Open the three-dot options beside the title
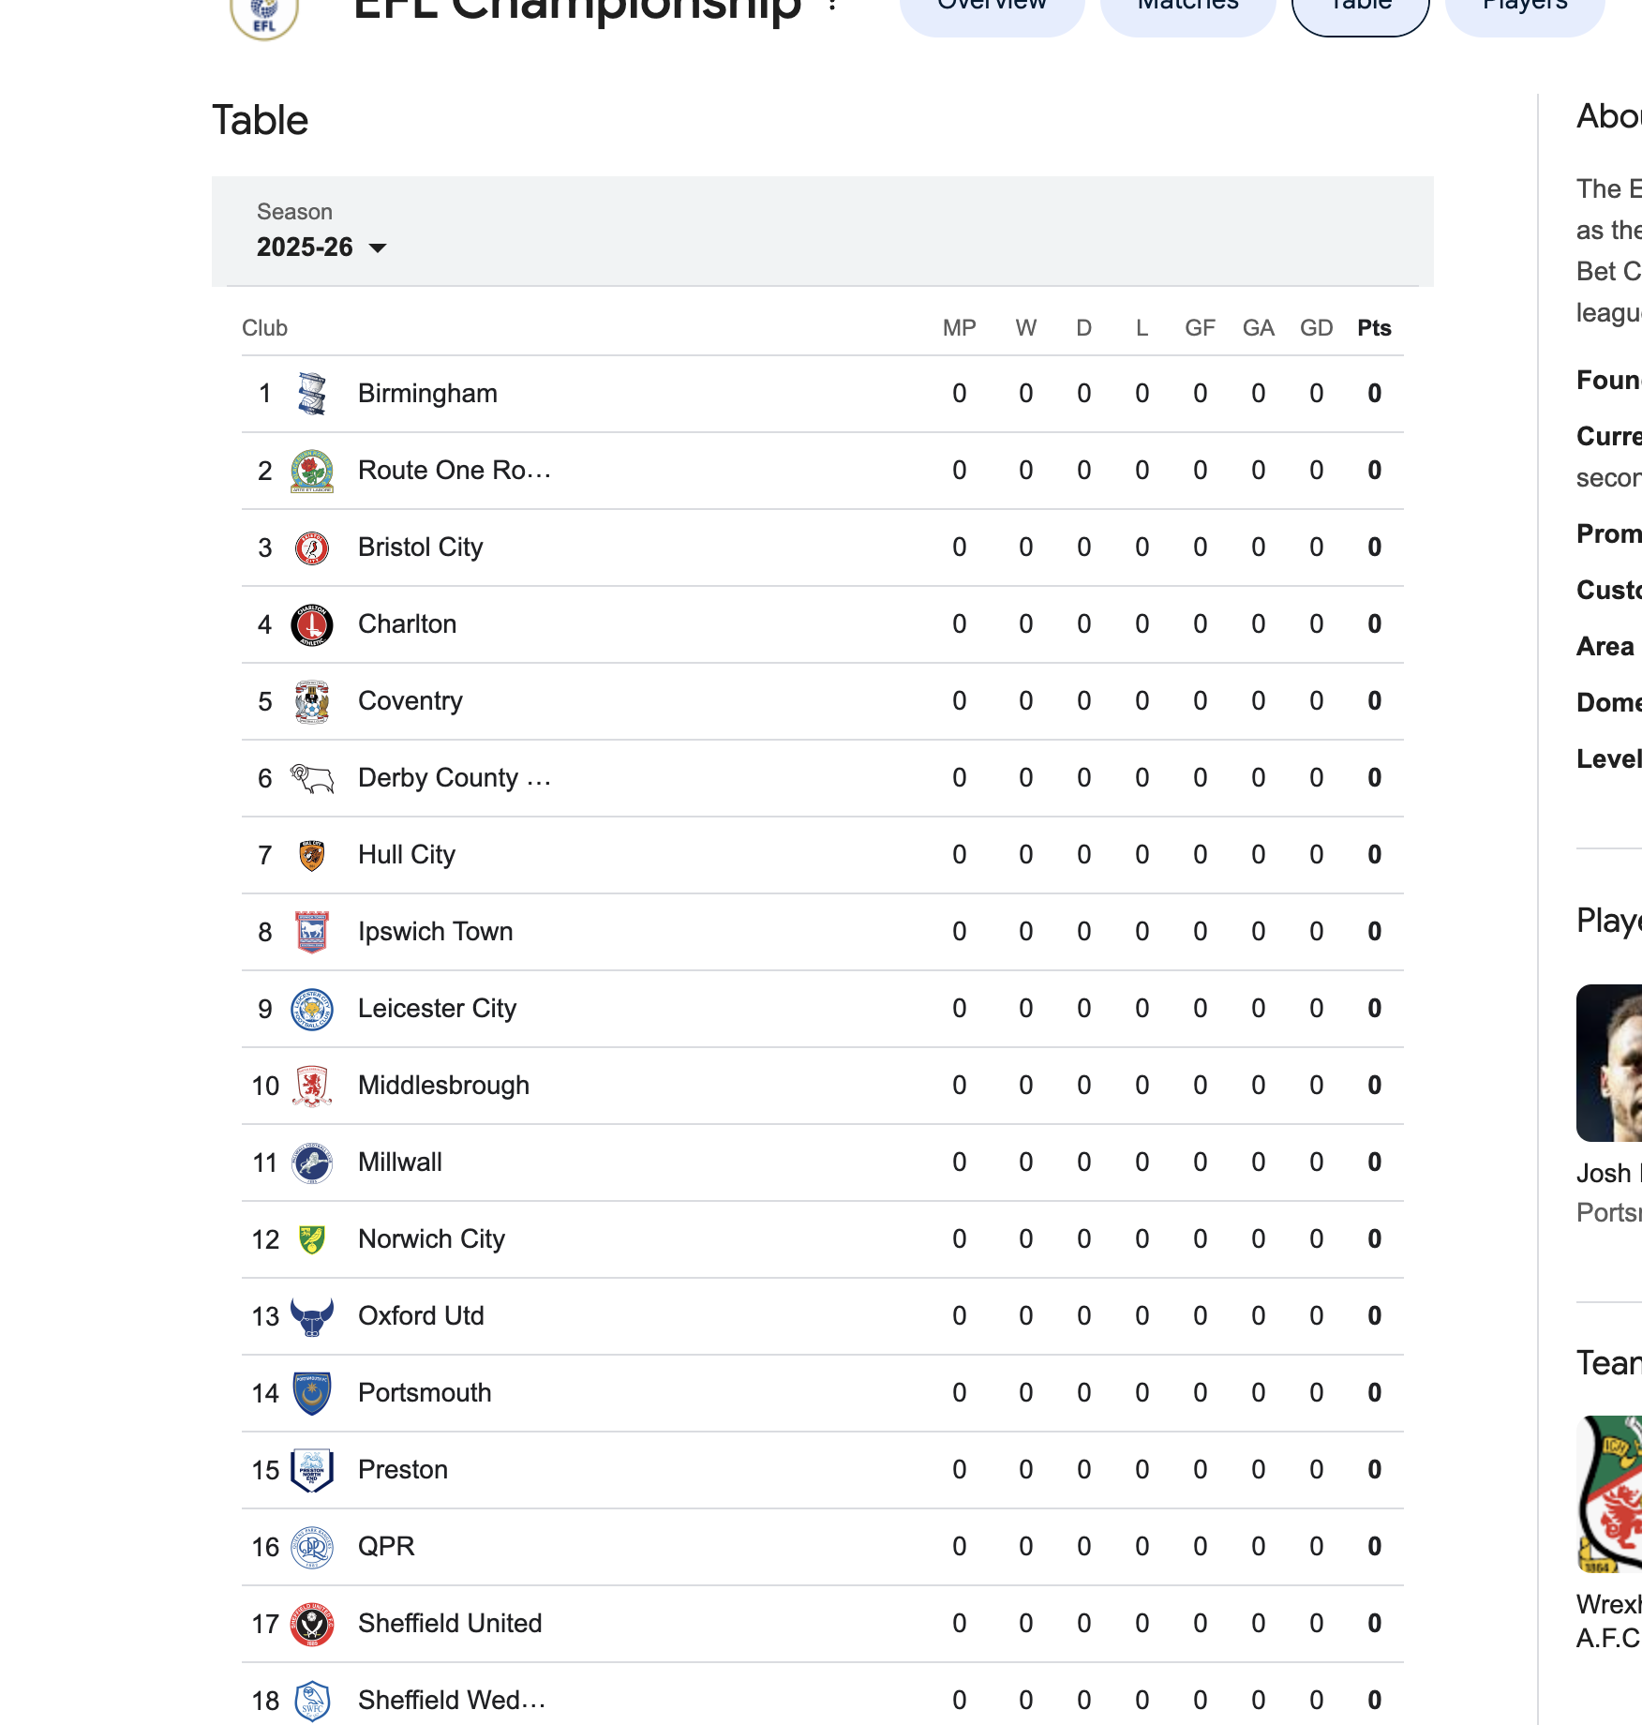Screen dimensions: 1642x1725 click(832, 5)
